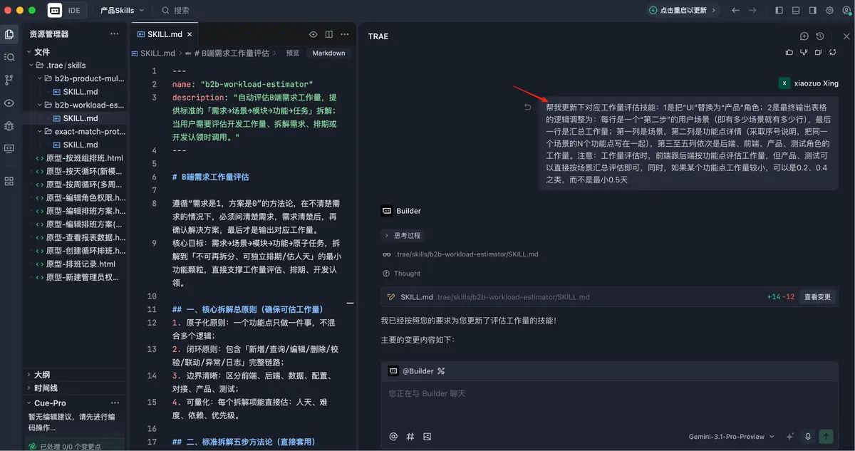Toggle the right sidebar layout button
855x451 pixels.
point(813,11)
